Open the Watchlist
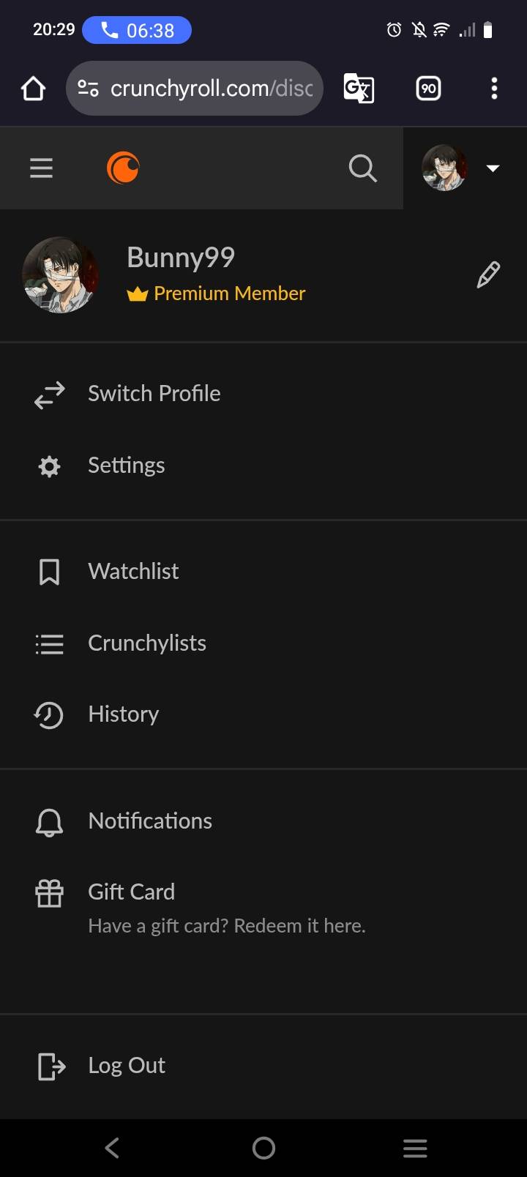Screen dimensions: 527x1177 click(133, 571)
